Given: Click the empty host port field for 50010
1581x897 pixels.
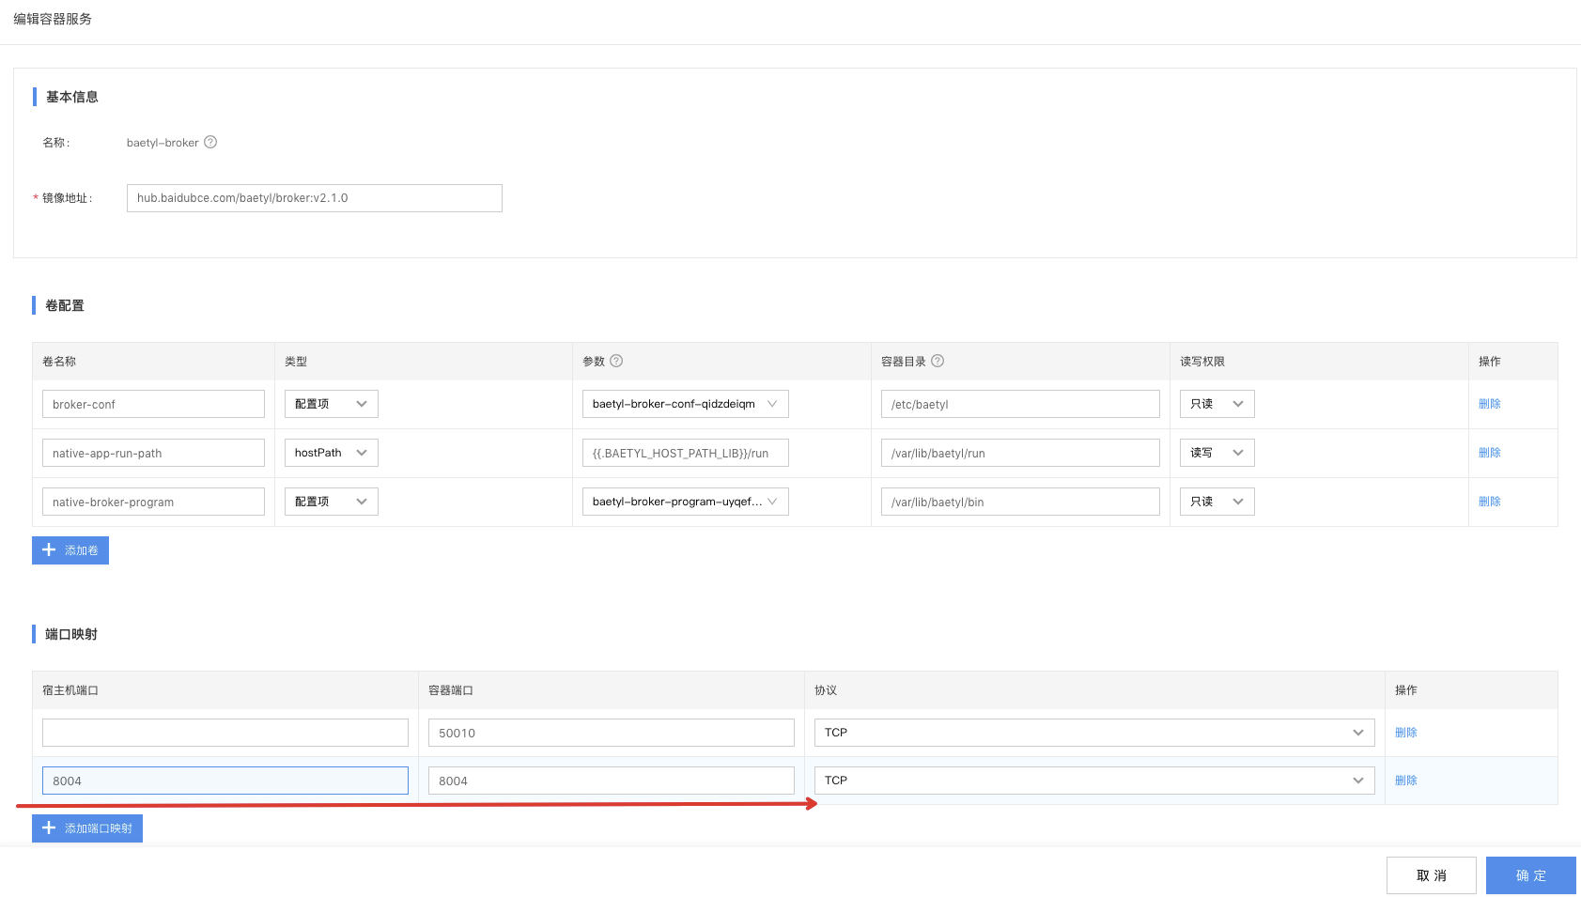Looking at the screenshot, I should click(x=225, y=733).
